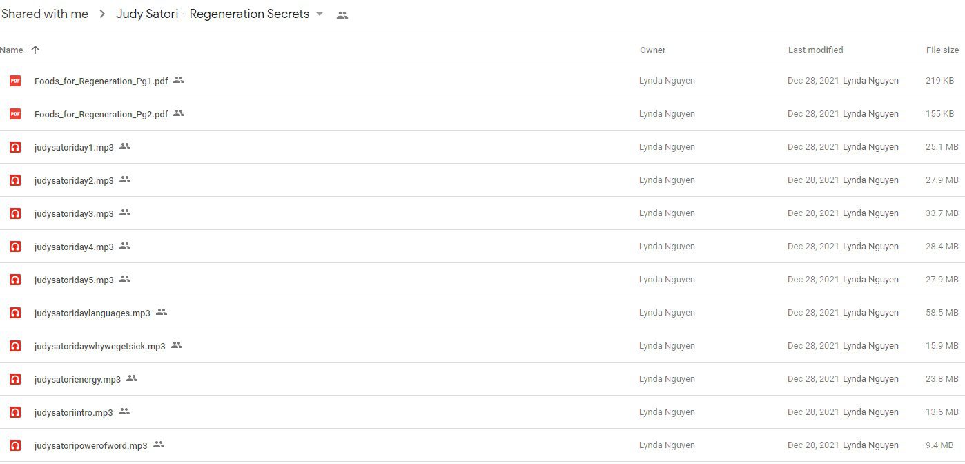This screenshot has height=464, width=965.
Task: Click modified date of judysatoridaylanguages.mp3 row
Action: tap(813, 313)
